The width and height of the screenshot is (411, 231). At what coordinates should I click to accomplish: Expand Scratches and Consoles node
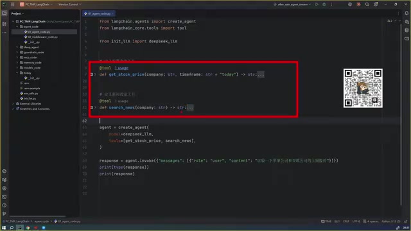tap(13, 109)
